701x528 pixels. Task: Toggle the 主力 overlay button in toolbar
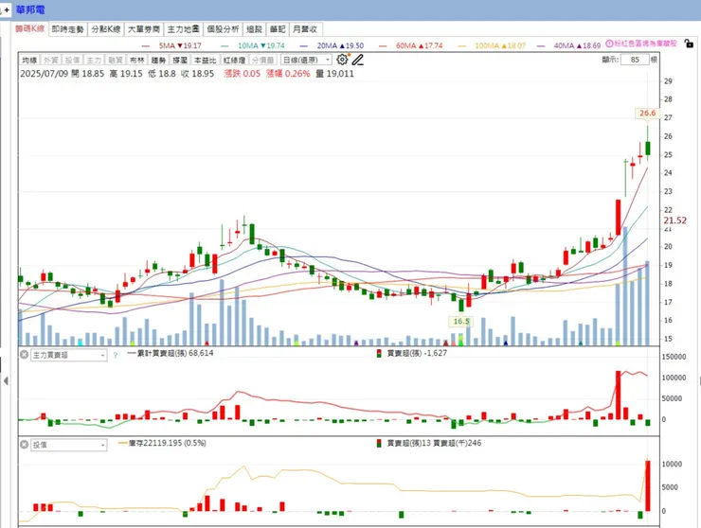[x=94, y=60]
